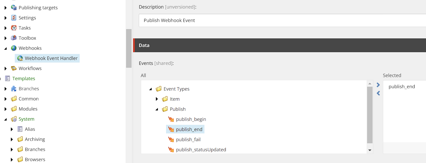Click the Common folder icon
Screen dimensions: 426x163
coord(14,99)
